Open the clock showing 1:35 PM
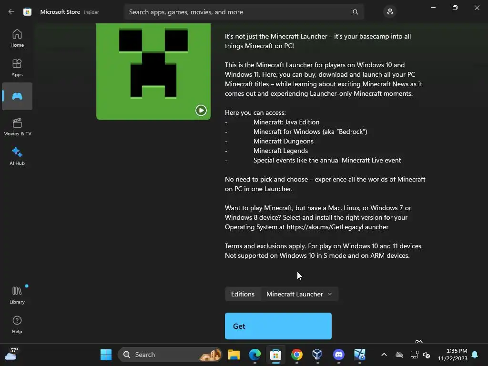The width and height of the screenshot is (488, 366). [453, 355]
